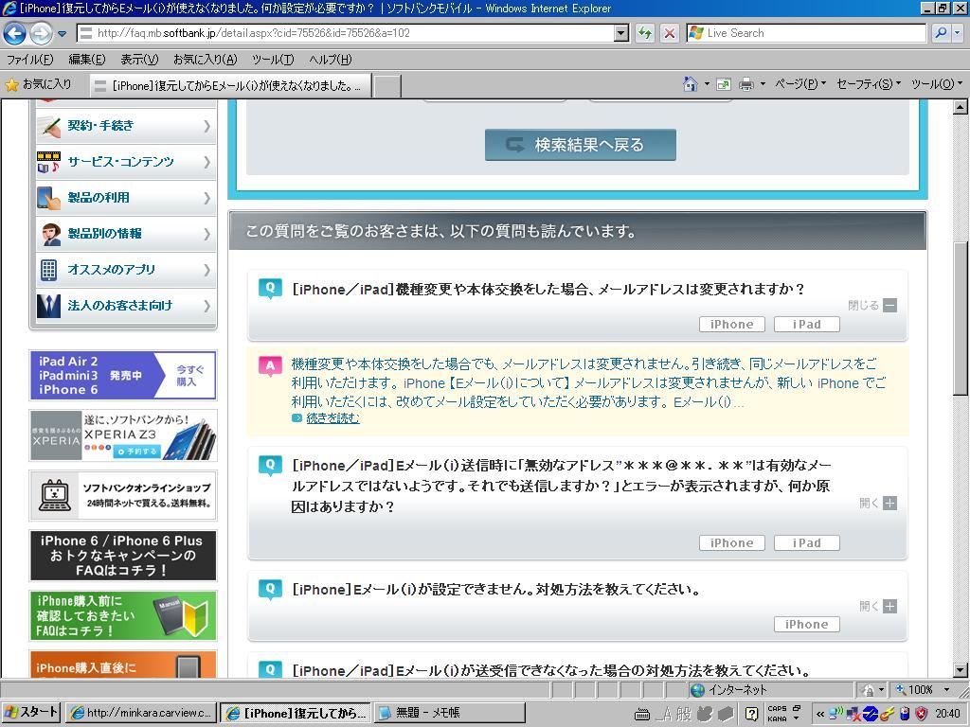Click the 製品の利用 phone icon

49,198
